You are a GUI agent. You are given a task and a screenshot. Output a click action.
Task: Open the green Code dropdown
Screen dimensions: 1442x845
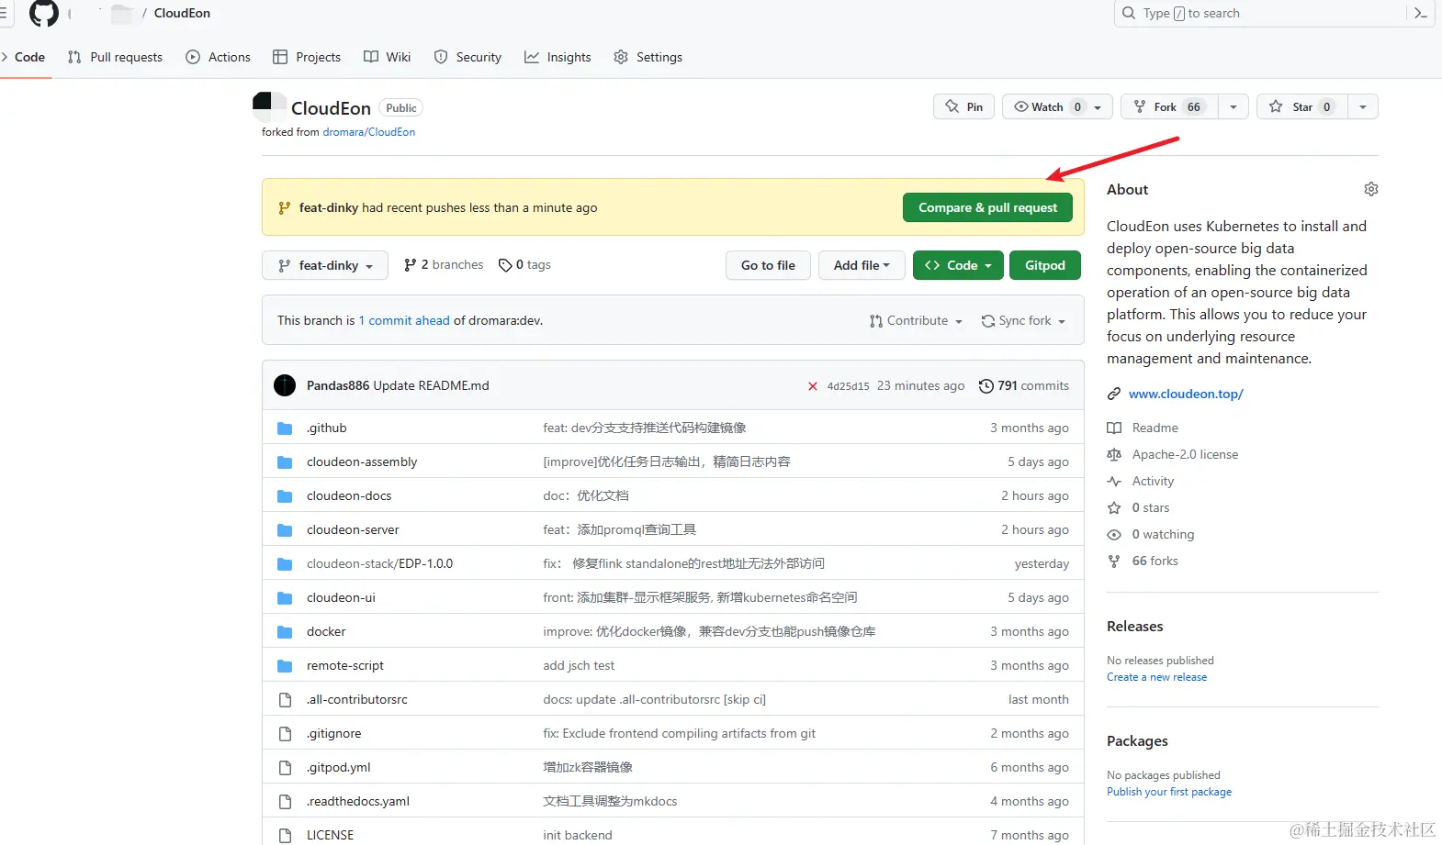click(958, 265)
